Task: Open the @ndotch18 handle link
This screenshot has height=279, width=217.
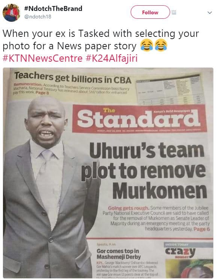Action: [38, 17]
